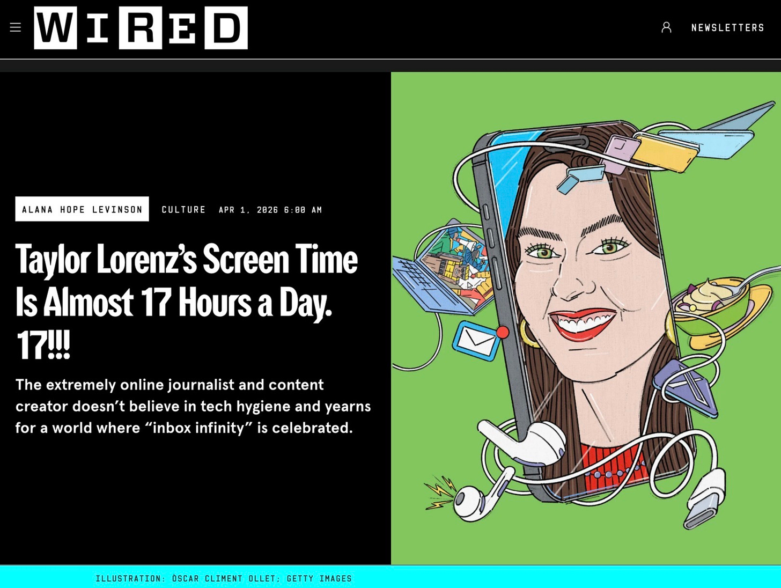Click the WIRED logo
Screen dimensions: 781x588
point(141,28)
